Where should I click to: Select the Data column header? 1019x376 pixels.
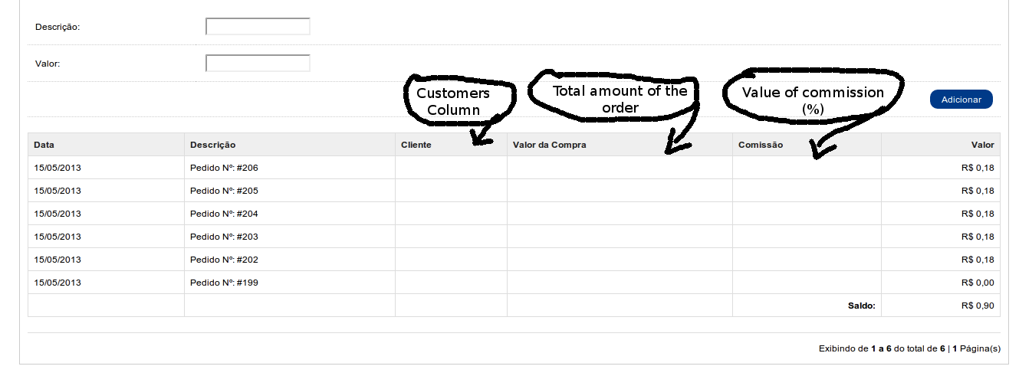(x=106, y=145)
